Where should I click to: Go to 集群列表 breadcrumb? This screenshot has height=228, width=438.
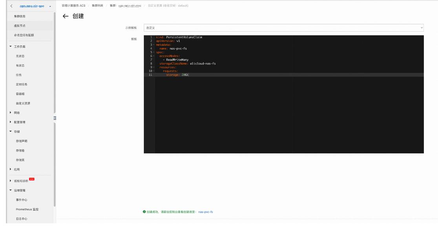[97, 5]
